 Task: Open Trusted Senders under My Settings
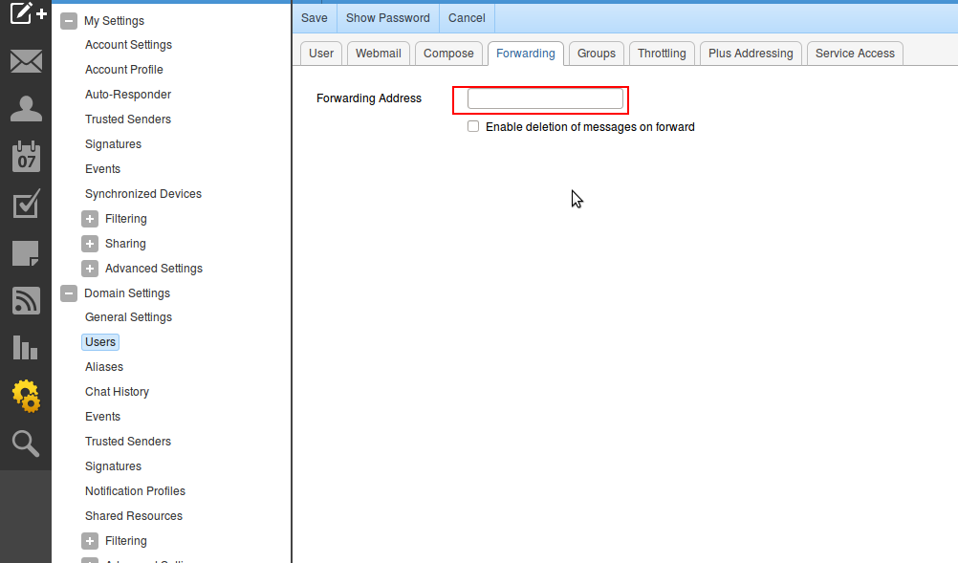(128, 119)
